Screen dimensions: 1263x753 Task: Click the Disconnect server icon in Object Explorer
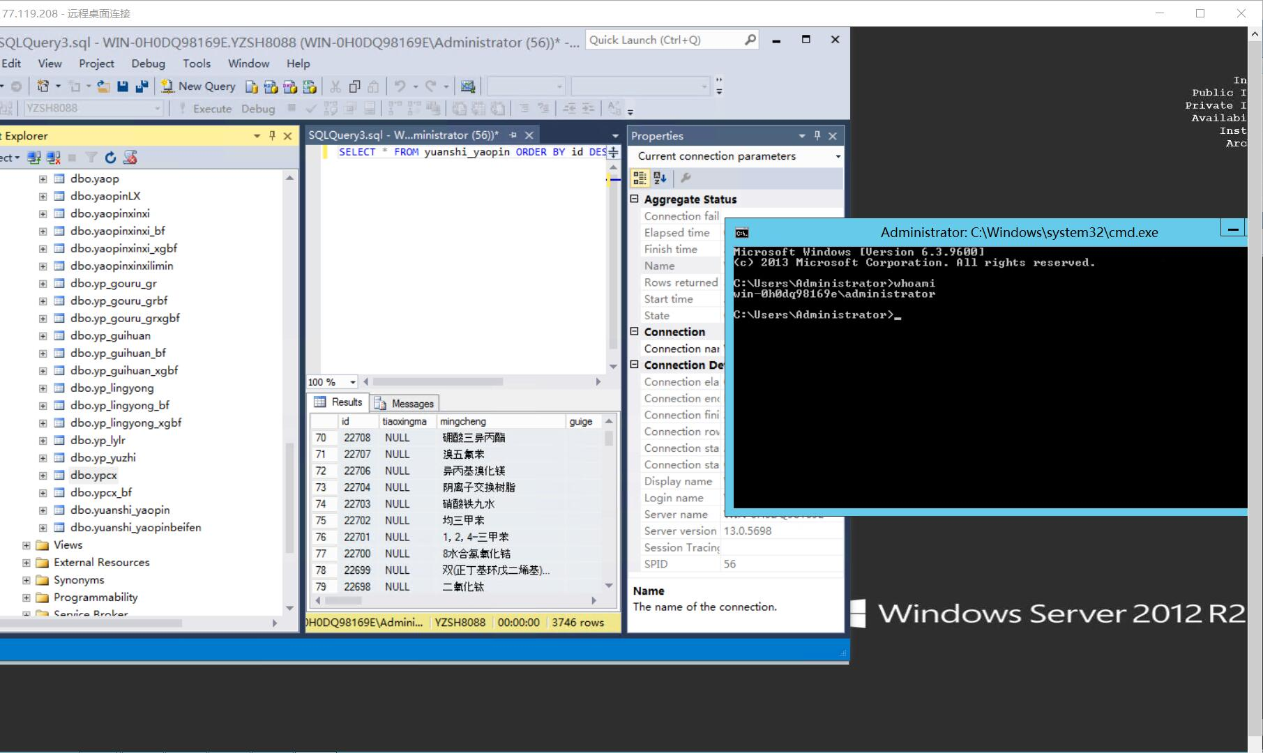coord(53,158)
